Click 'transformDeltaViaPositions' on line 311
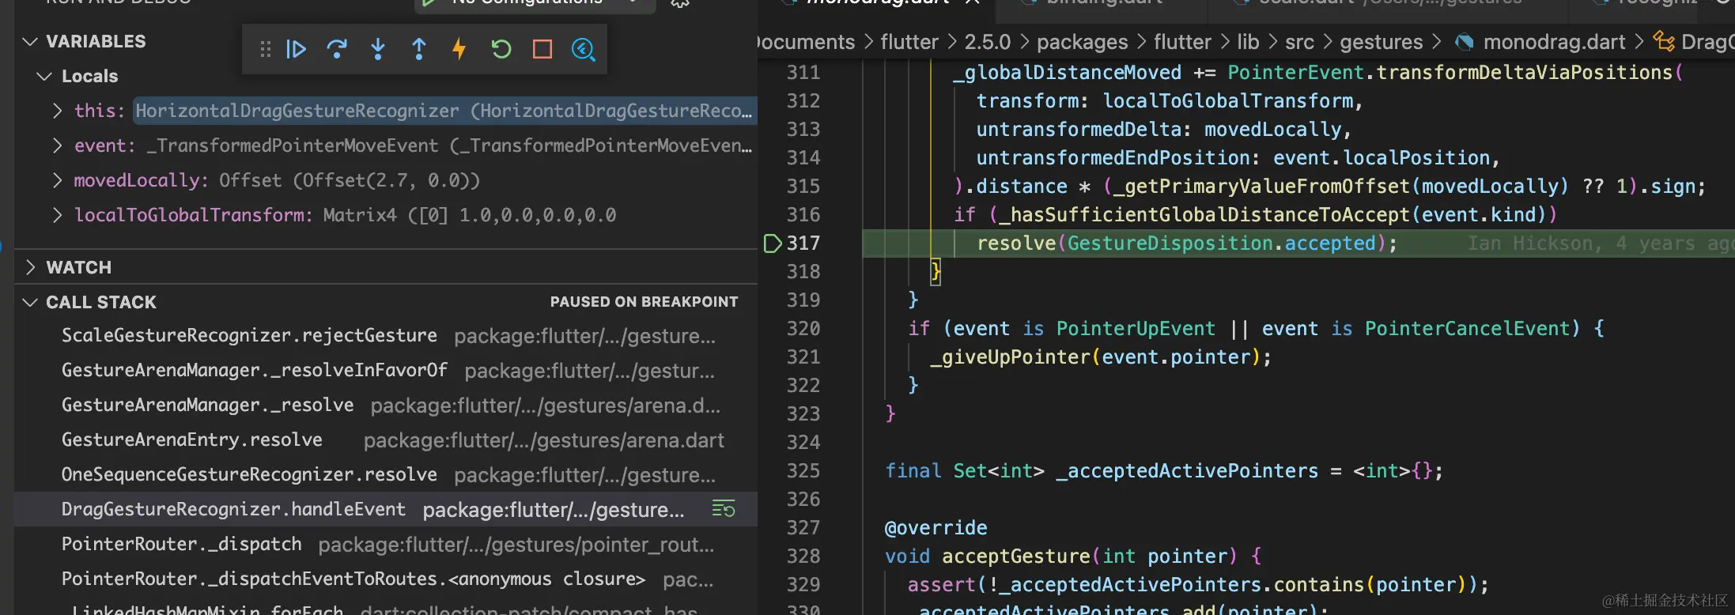Screen dimensions: 1735x615 [1524, 73]
